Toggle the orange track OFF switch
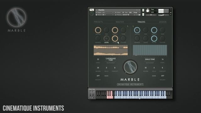Screen dimensions: 201x113 pos(98,76)
